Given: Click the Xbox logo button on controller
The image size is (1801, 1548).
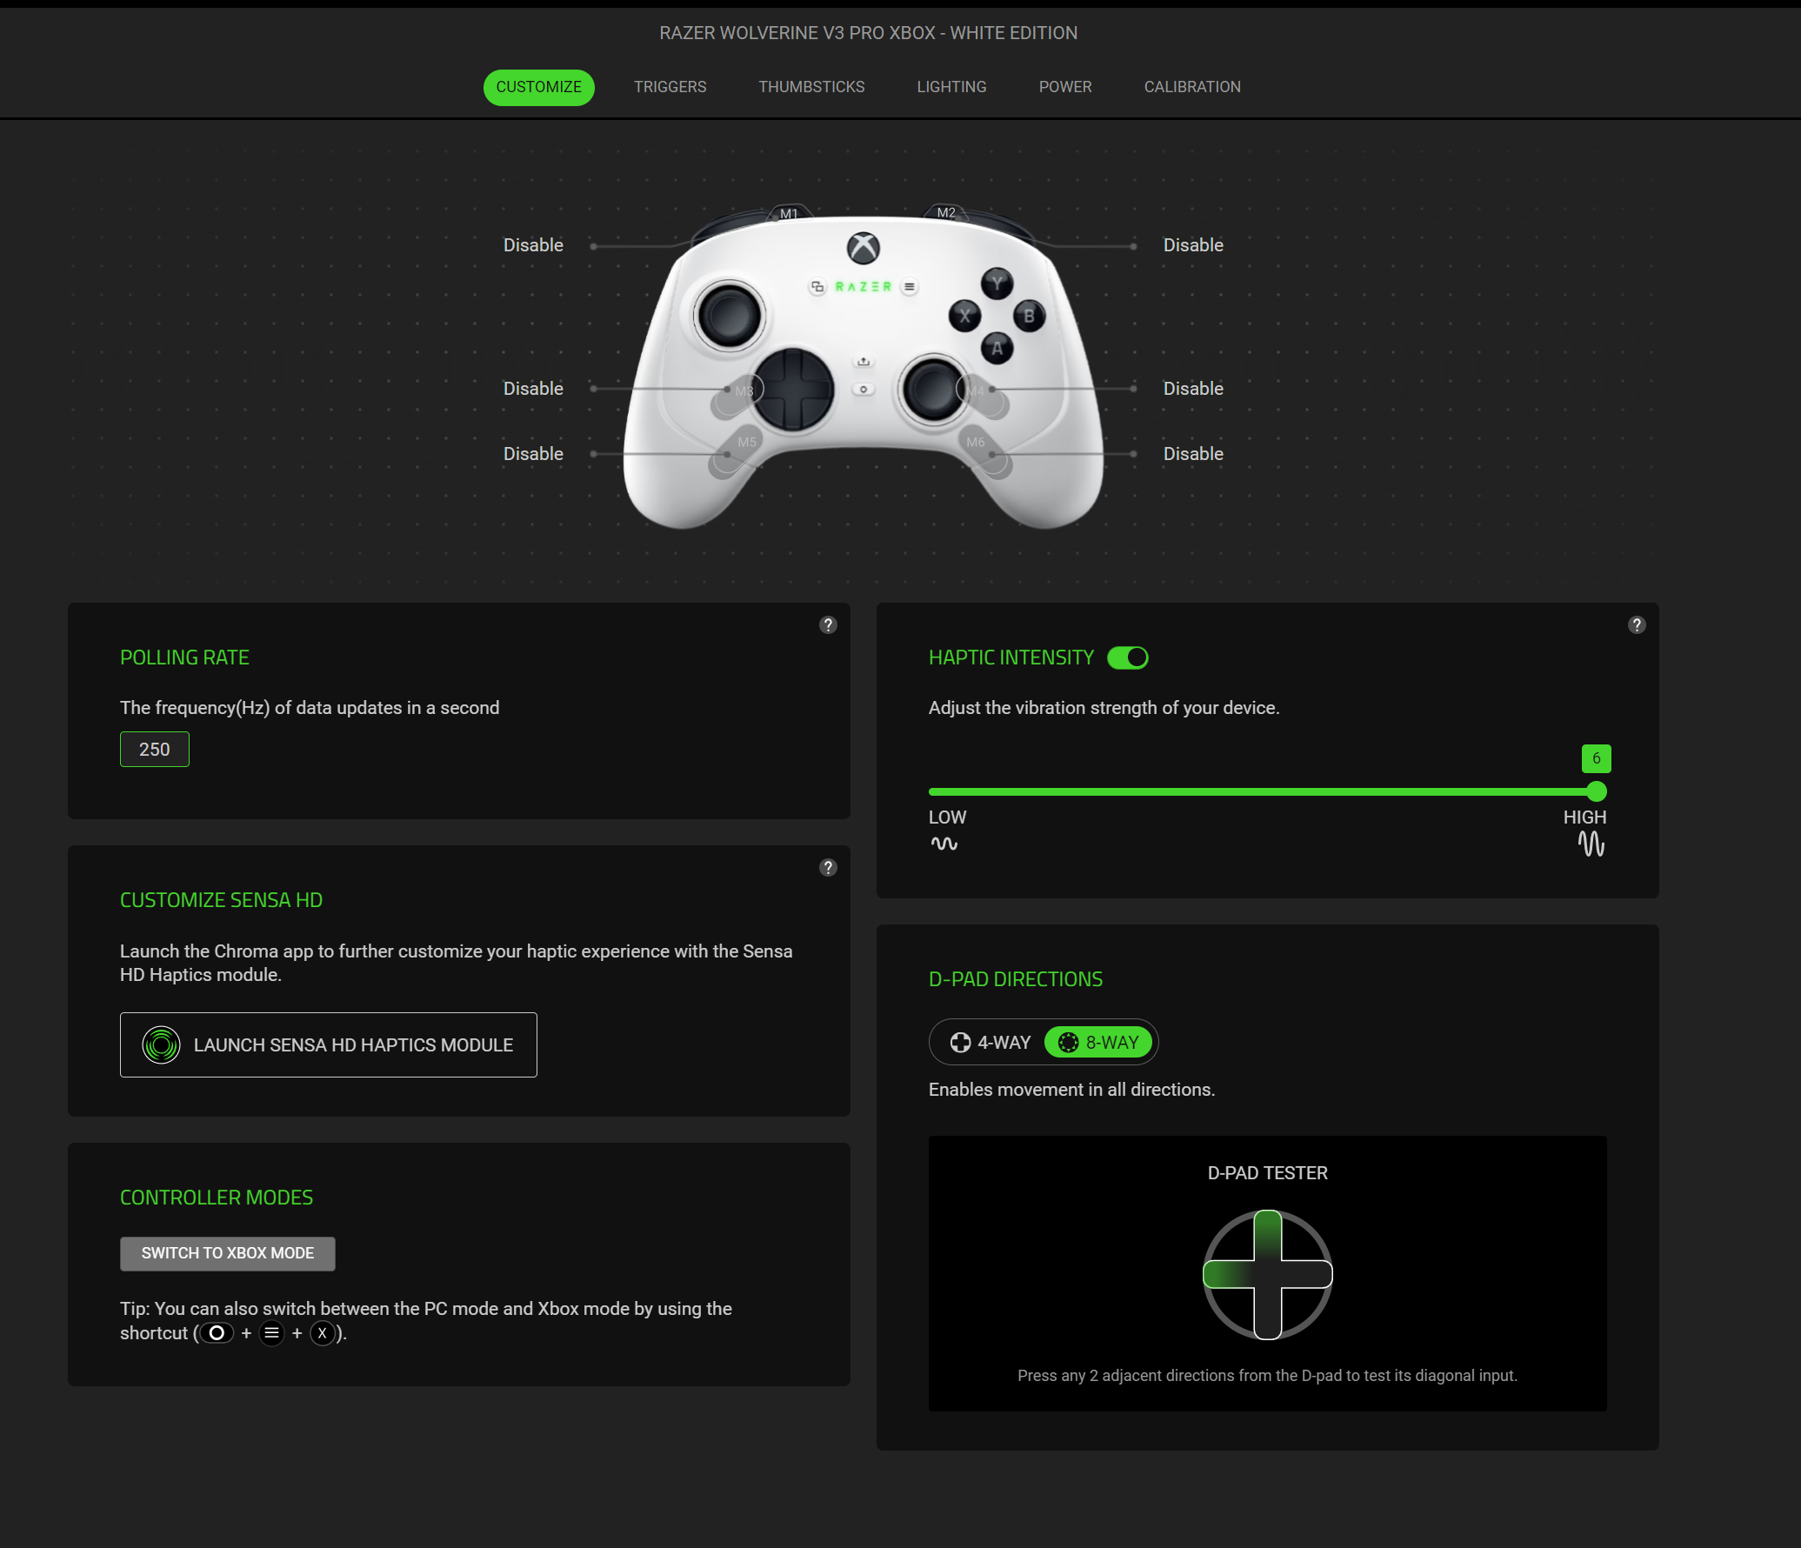Looking at the screenshot, I should 864,249.
